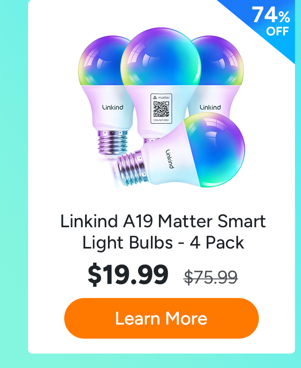Click the crossed-out $75.99 original price
The height and width of the screenshot is (368, 301).
pyautogui.click(x=211, y=278)
